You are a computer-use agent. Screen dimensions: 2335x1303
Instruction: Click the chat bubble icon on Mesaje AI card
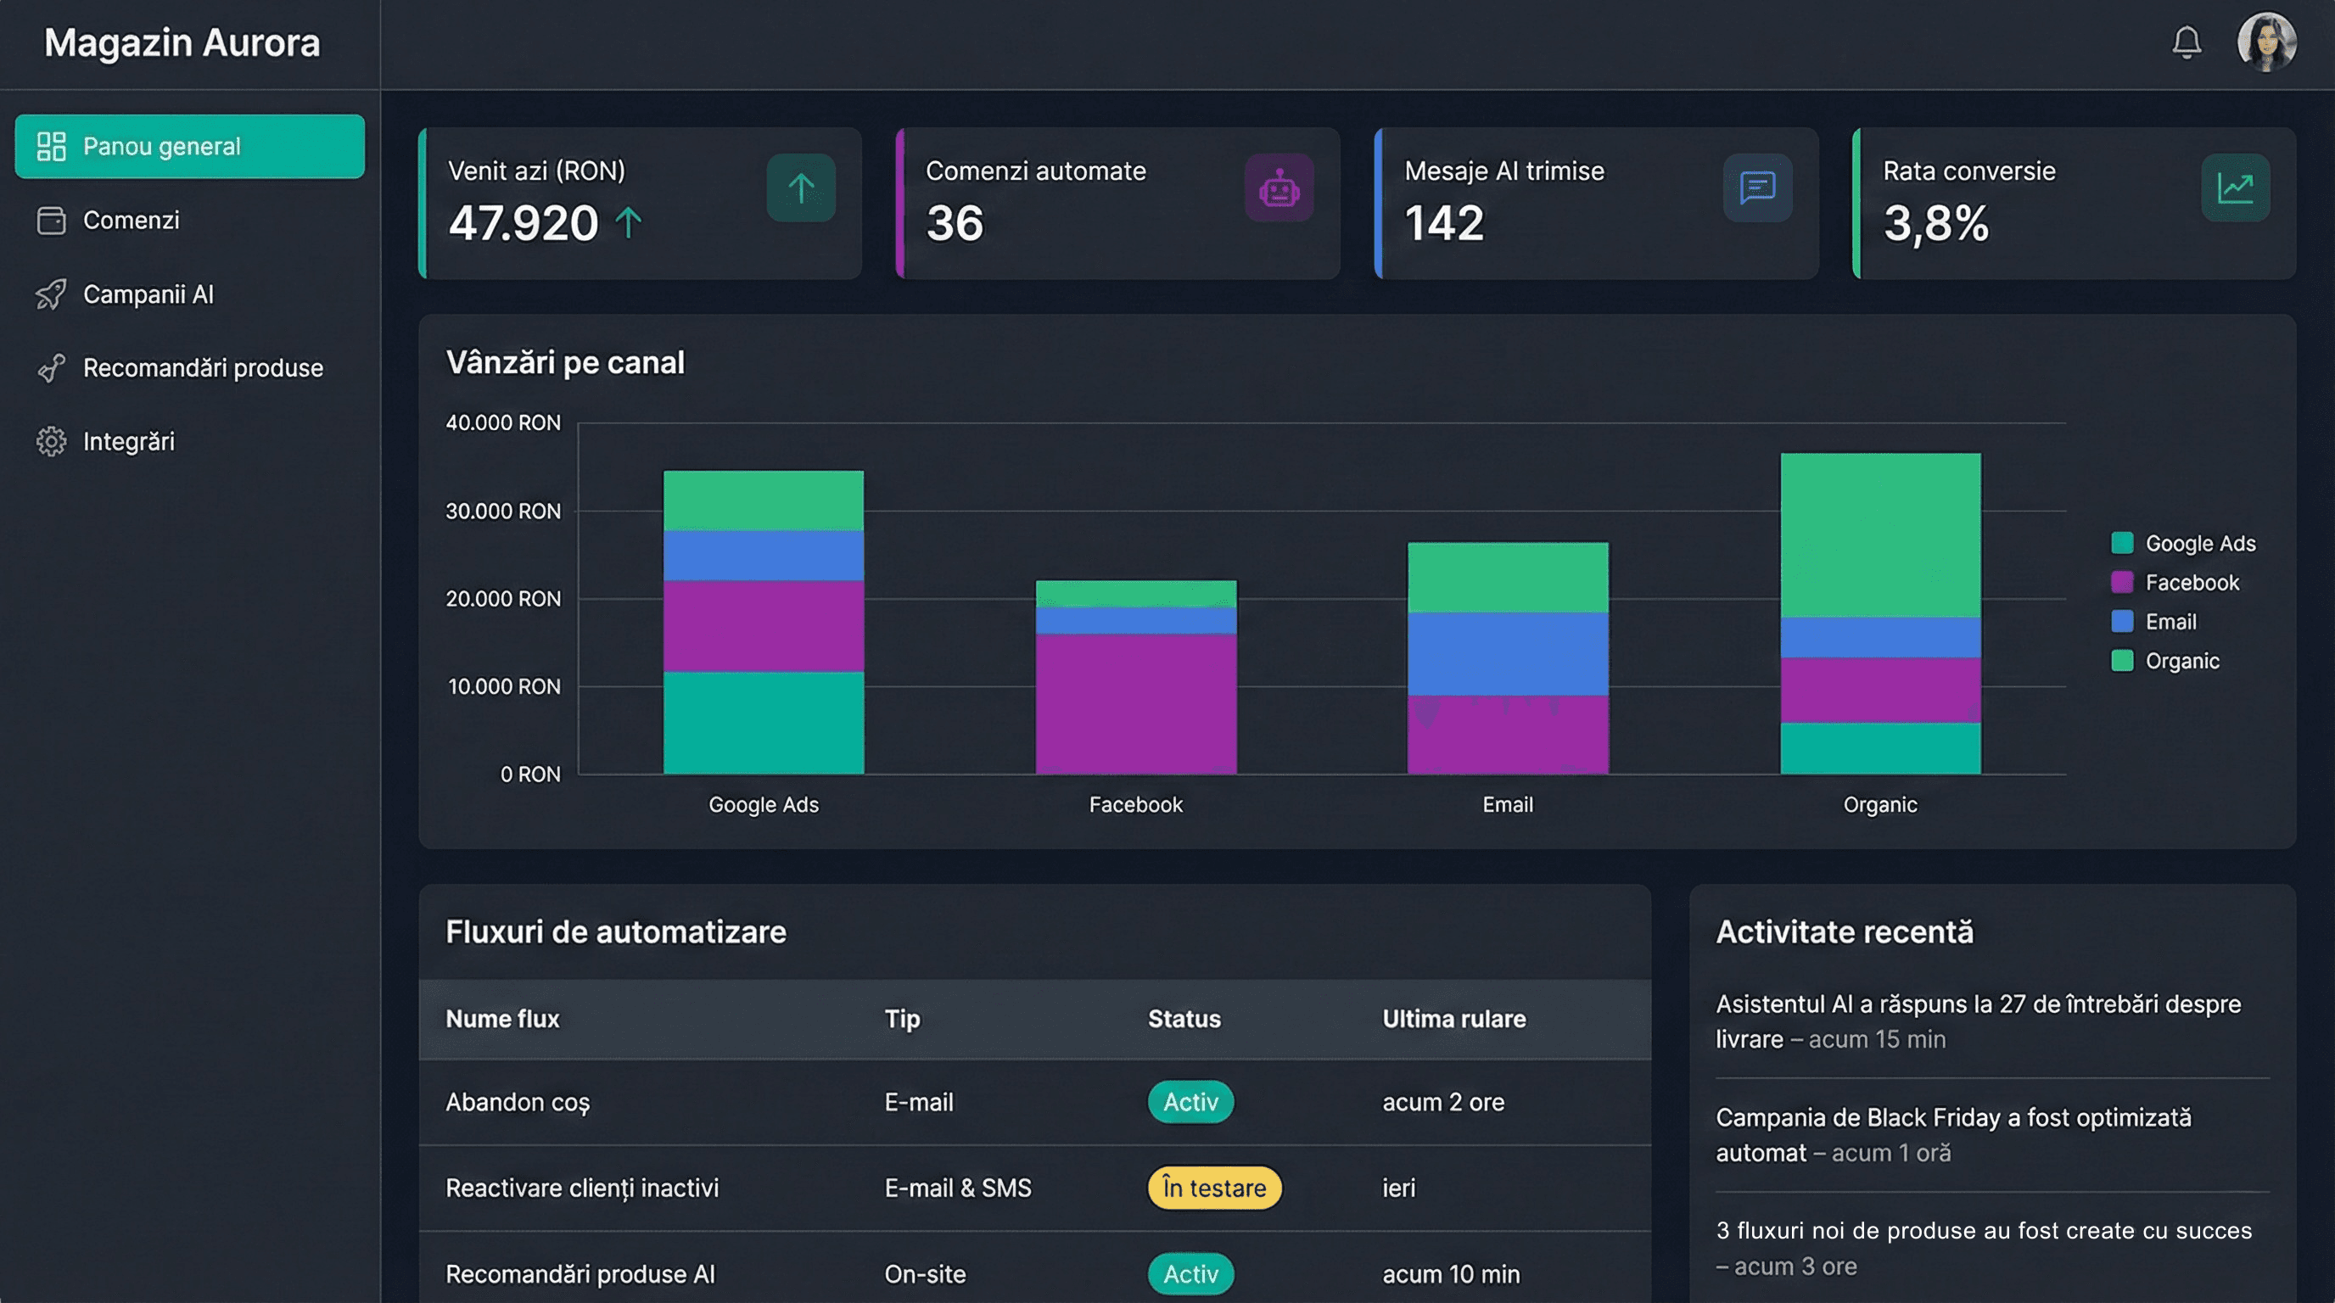(x=1755, y=188)
